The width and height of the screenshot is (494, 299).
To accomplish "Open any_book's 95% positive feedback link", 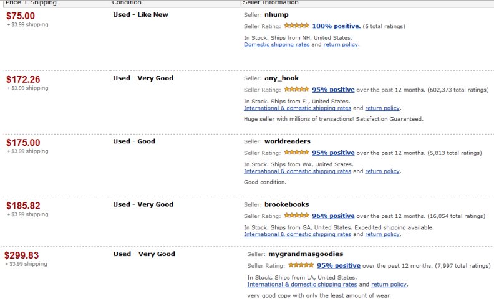I will tap(333, 90).
